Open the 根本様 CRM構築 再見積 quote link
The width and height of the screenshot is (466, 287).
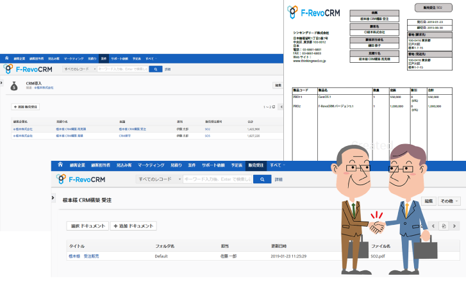click(71, 129)
